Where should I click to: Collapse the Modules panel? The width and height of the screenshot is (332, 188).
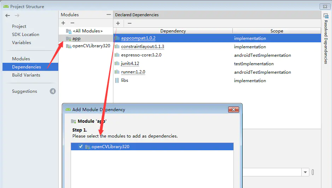click(109, 14)
